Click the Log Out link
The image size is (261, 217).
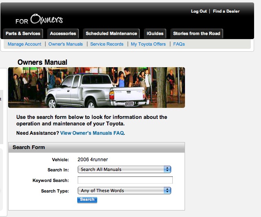199,11
